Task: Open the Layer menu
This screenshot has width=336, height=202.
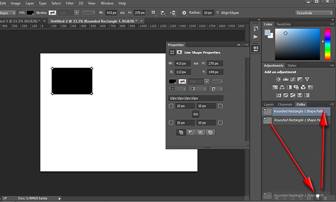Action: [x=30, y=3]
